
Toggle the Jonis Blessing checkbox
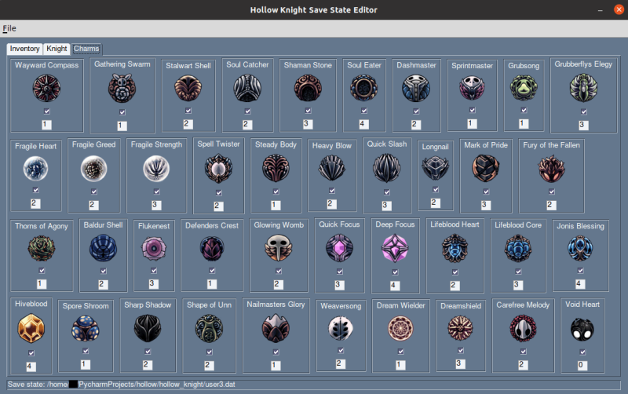click(580, 271)
